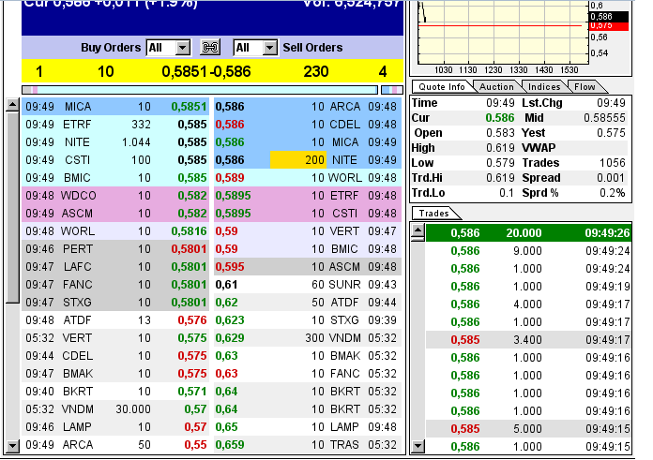Click the red 0,575 price marker on the chart

(x=609, y=26)
